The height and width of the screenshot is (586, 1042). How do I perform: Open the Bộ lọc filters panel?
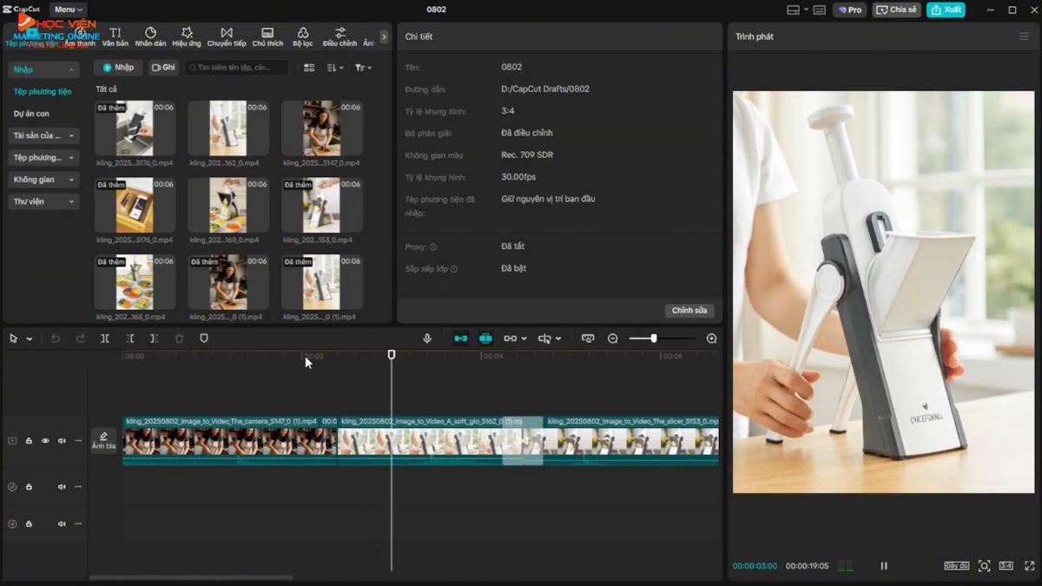point(302,36)
